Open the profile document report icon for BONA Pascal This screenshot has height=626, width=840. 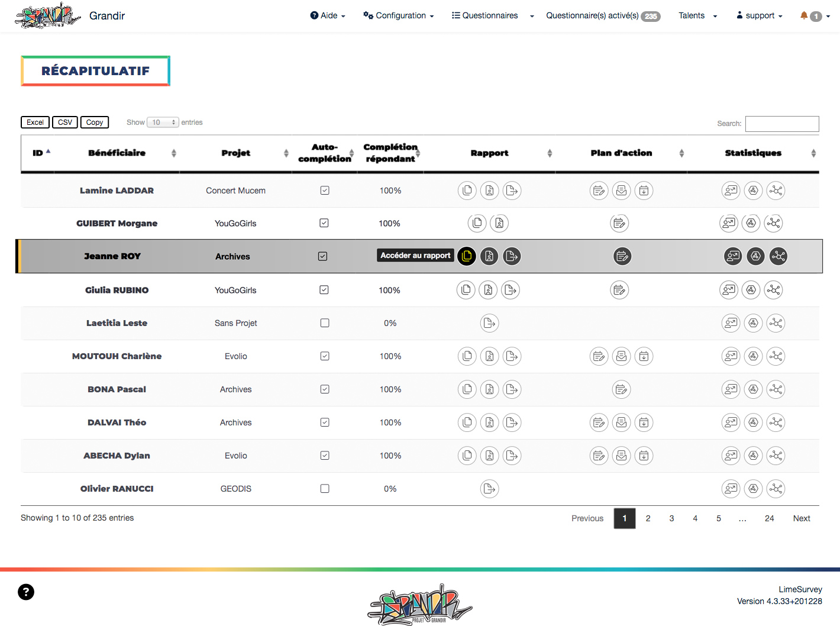(x=489, y=389)
